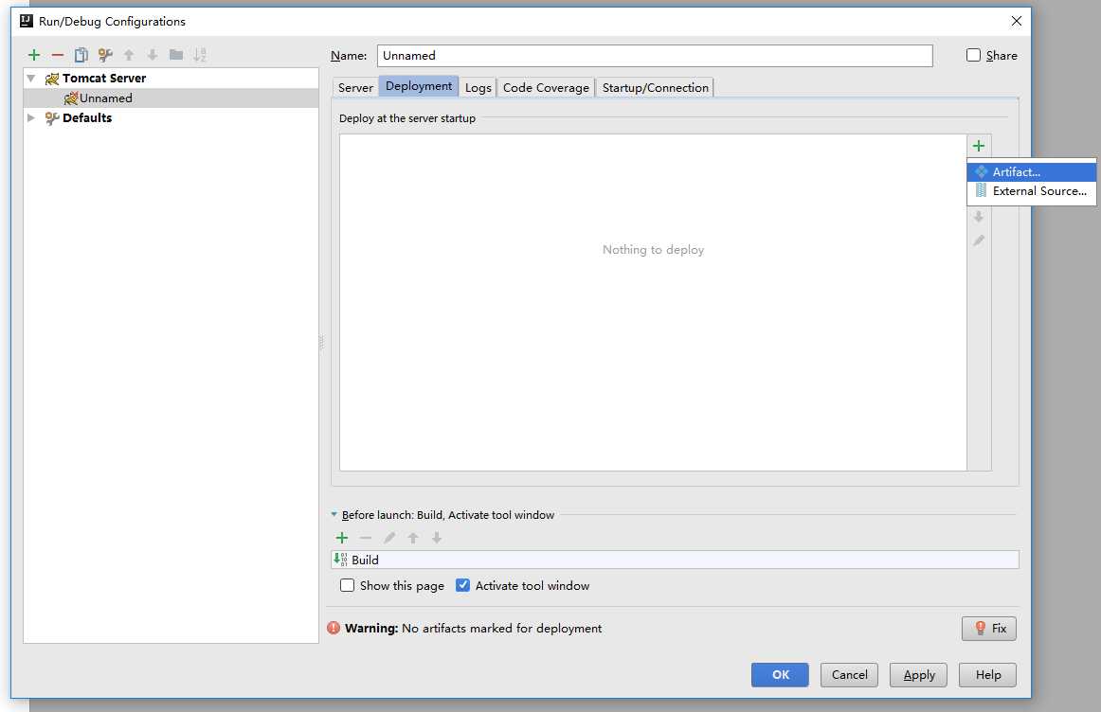Add new configuration with green plus
The height and width of the screenshot is (712, 1101).
coord(34,55)
